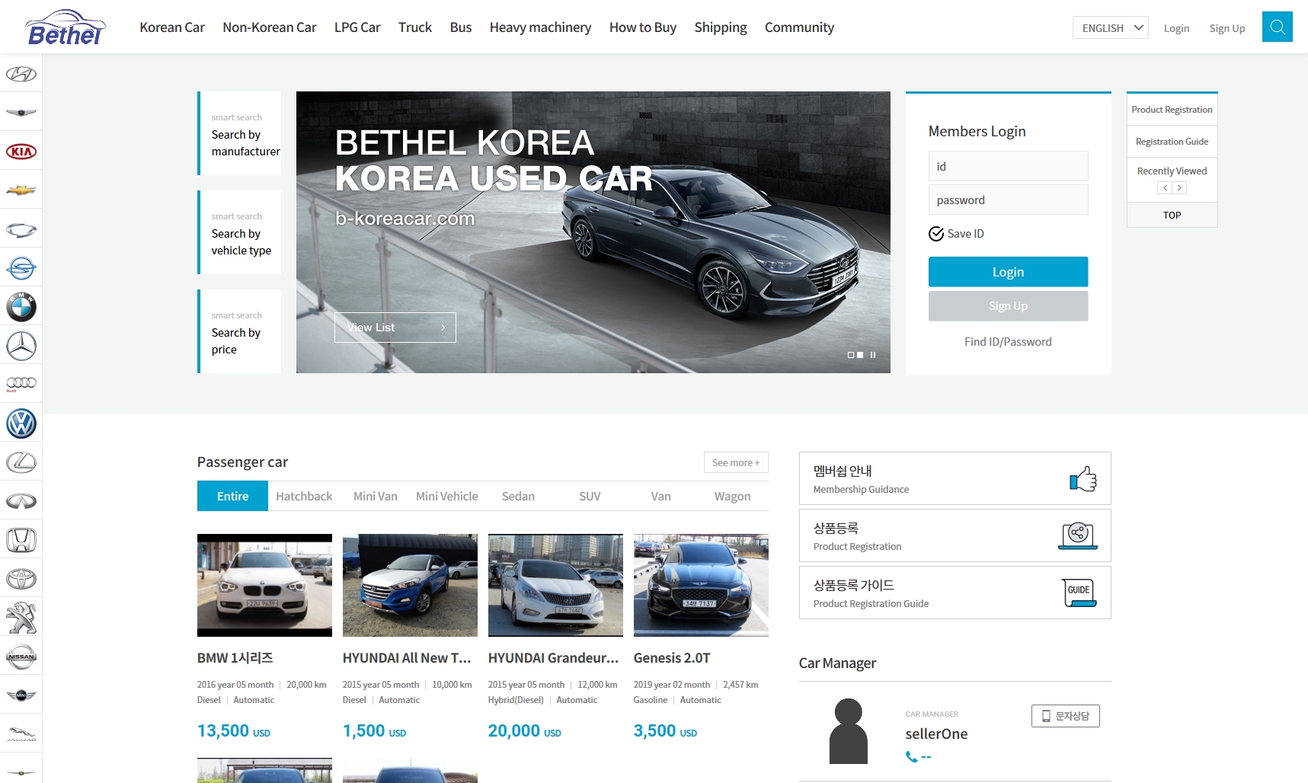Image resolution: width=1308 pixels, height=783 pixels.
Task: Pause the banner slideshow
Action: click(x=873, y=354)
